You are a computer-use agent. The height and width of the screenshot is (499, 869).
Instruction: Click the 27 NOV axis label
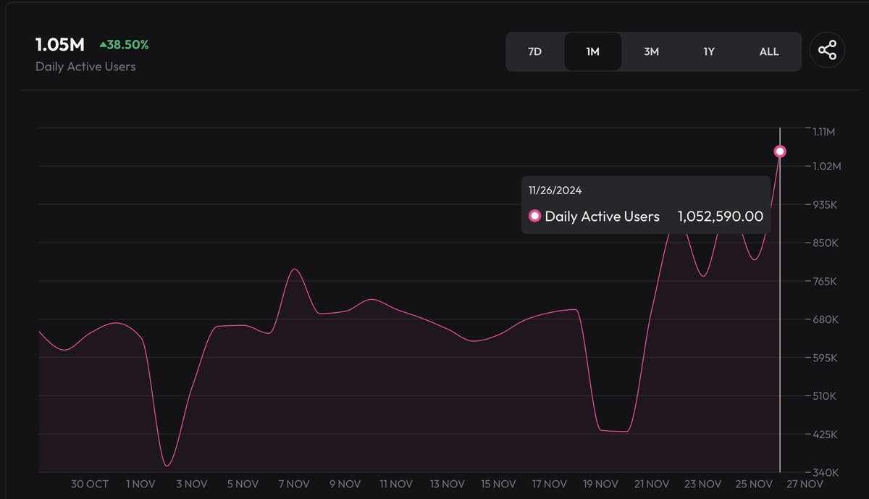[x=805, y=484]
